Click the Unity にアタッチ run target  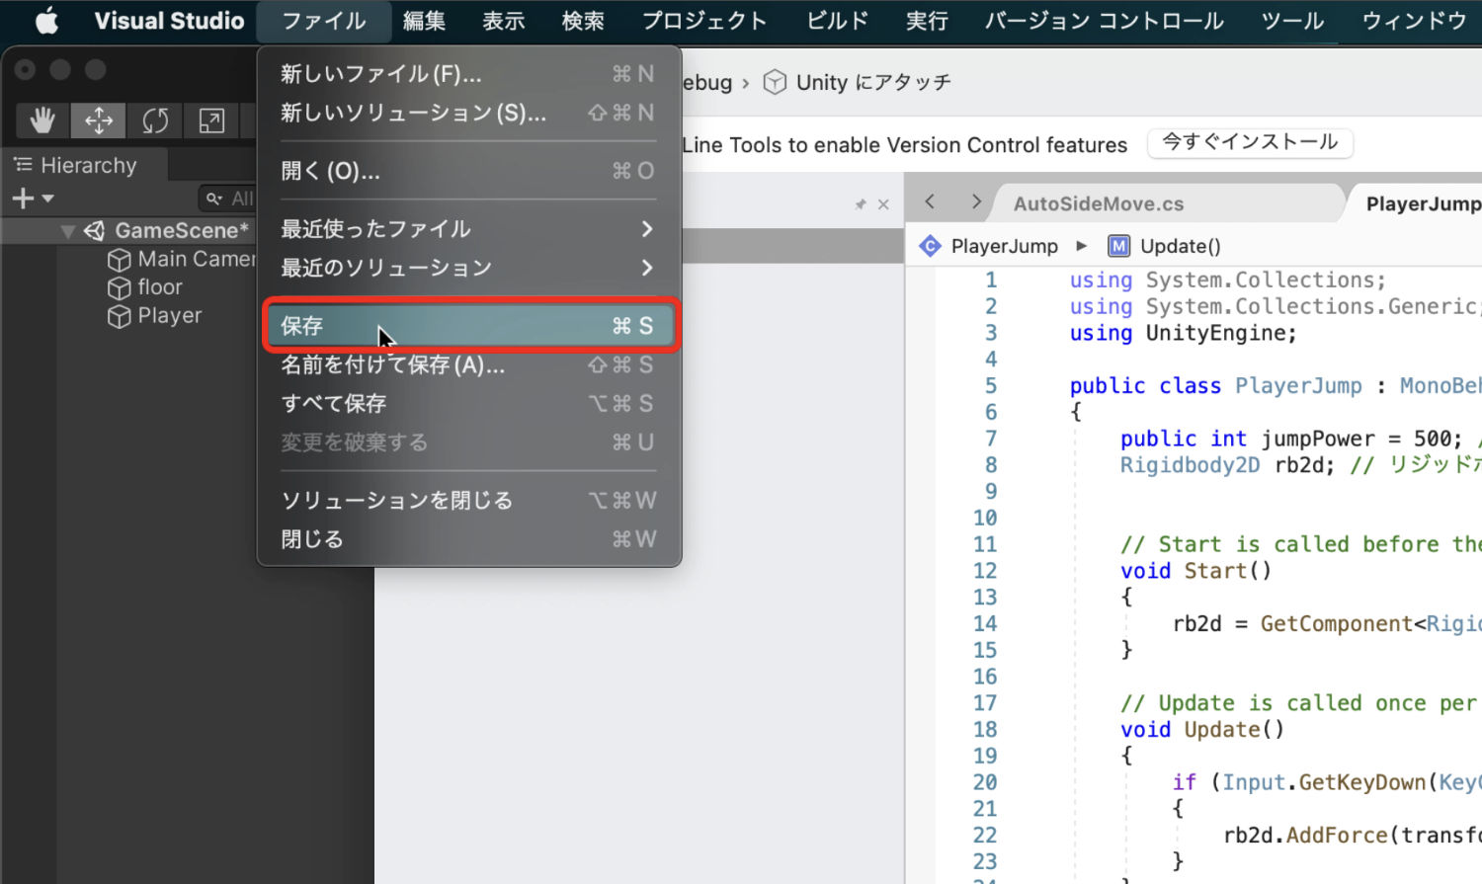(x=858, y=82)
